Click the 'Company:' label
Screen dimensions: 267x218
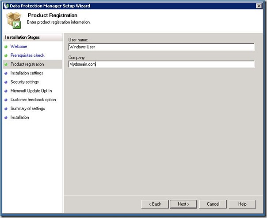click(x=77, y=58)
